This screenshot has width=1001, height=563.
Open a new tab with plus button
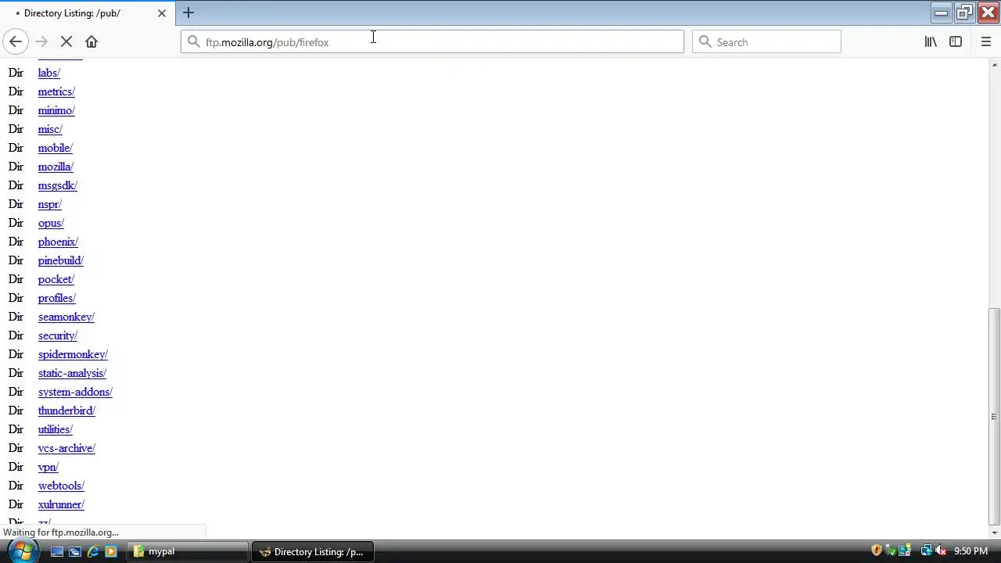coord(188,13)
